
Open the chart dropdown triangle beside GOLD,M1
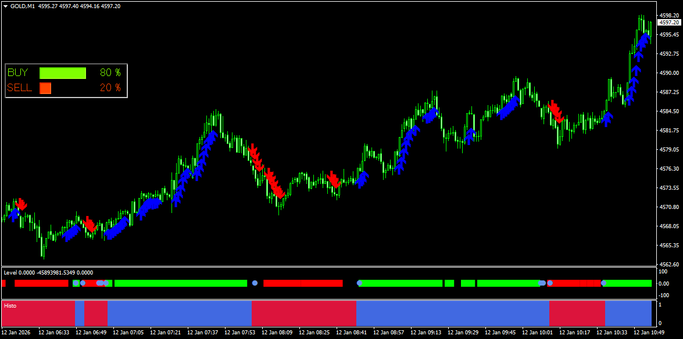5,6
